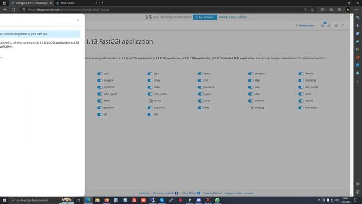Toggle the curl PHP extension
The image size is (362, 204).
click(x=100, y=74)
